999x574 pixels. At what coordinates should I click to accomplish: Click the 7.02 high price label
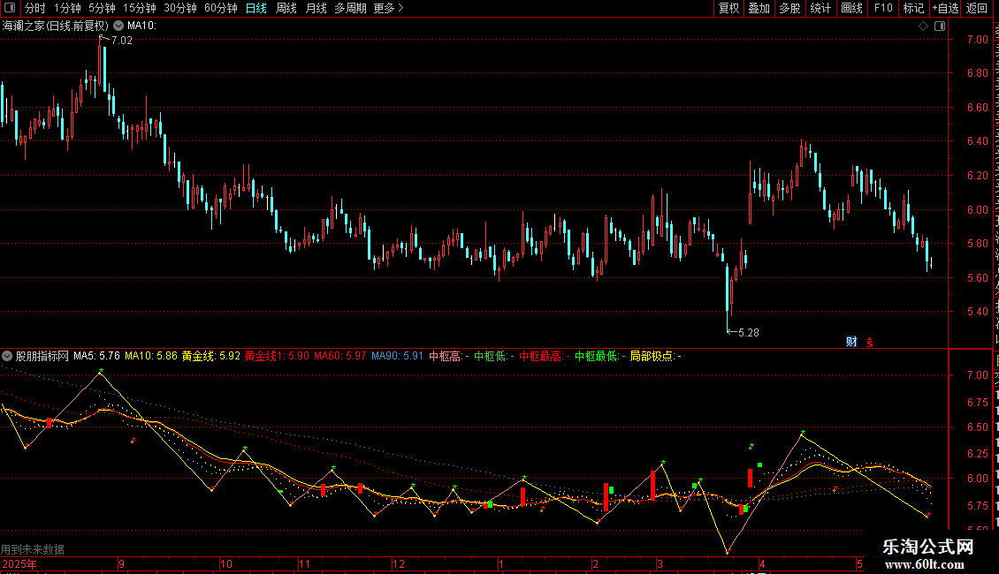122,41
